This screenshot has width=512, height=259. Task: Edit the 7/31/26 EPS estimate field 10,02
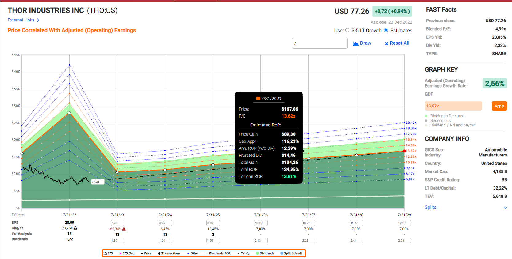pyautogui.click(x=261, y=223)
